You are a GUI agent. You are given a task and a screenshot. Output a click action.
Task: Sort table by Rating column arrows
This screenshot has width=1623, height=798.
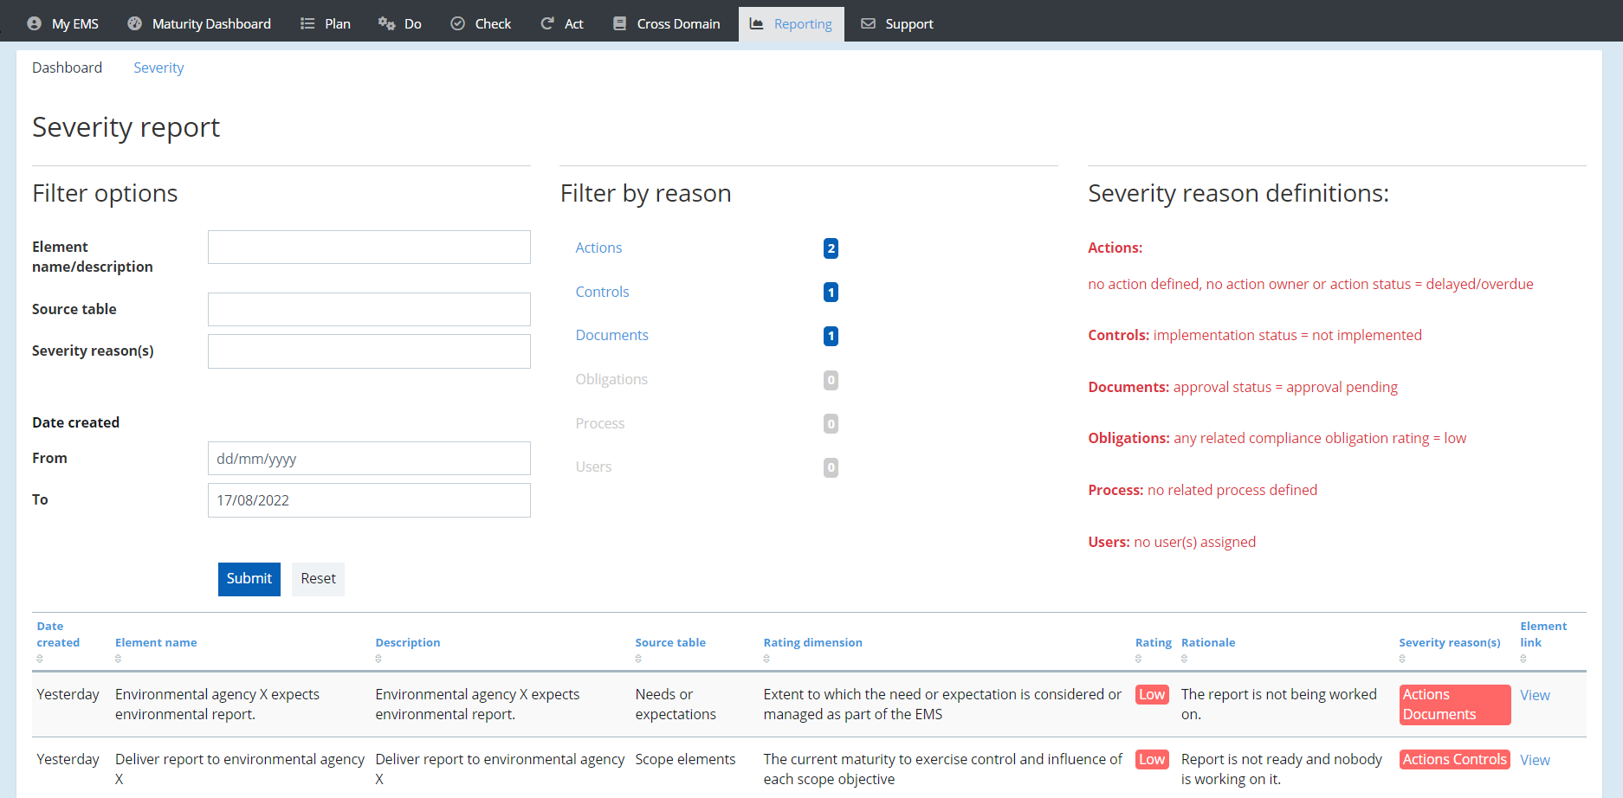pyautogui.click(x=1138, y=659)
